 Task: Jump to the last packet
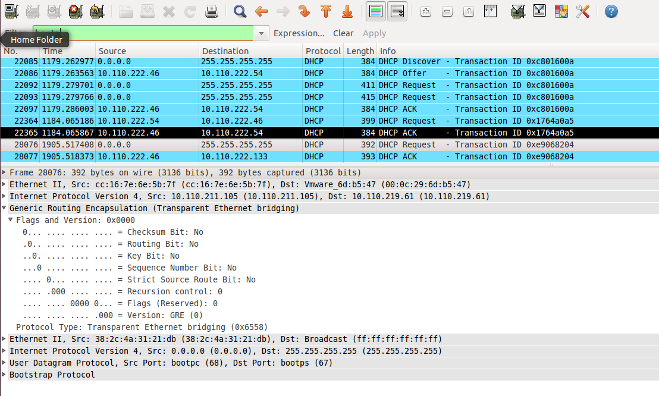click(347, 11)
